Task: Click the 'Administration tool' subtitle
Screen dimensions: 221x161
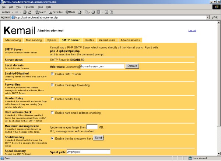Action: coord(50,31)
